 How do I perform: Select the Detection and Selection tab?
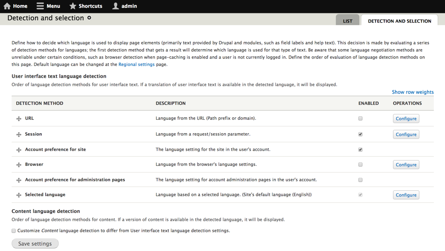[399, 21]
